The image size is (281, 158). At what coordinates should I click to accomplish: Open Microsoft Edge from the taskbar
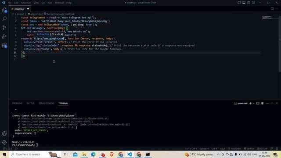93,154
